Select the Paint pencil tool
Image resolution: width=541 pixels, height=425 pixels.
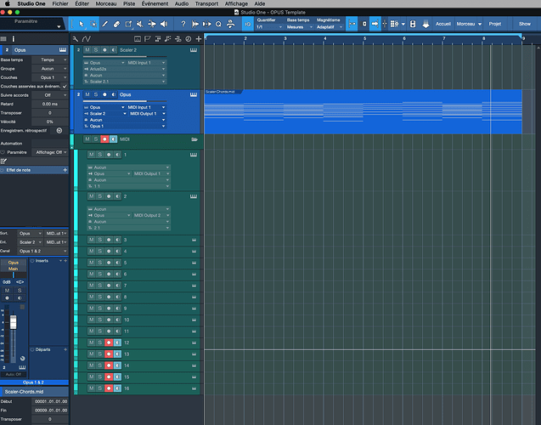click(104, 24)
